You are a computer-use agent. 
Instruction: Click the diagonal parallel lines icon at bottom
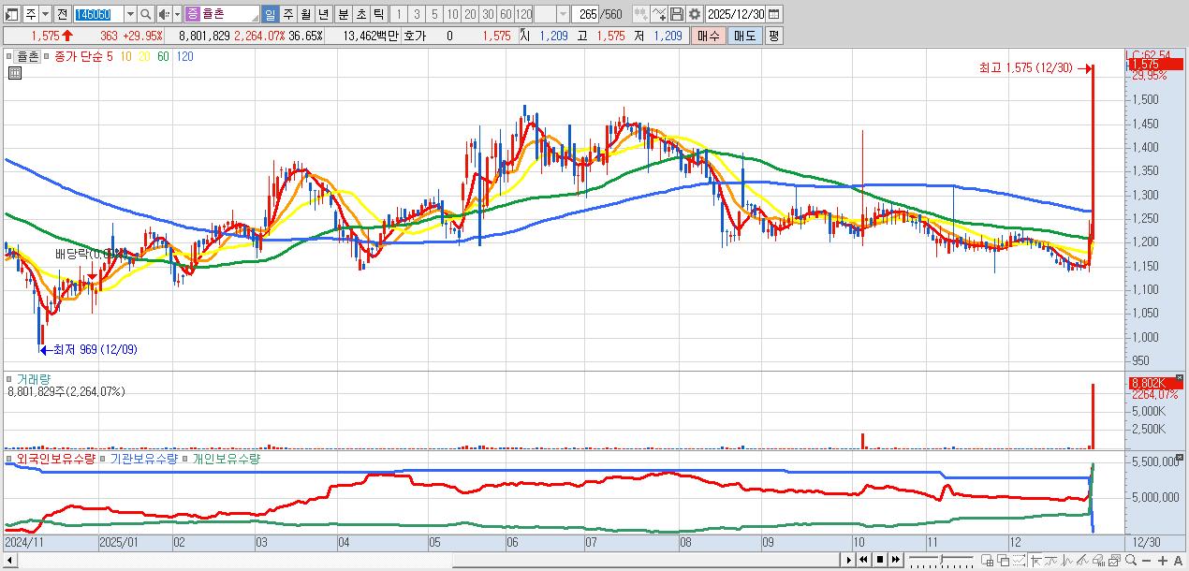pos(1082,561)
